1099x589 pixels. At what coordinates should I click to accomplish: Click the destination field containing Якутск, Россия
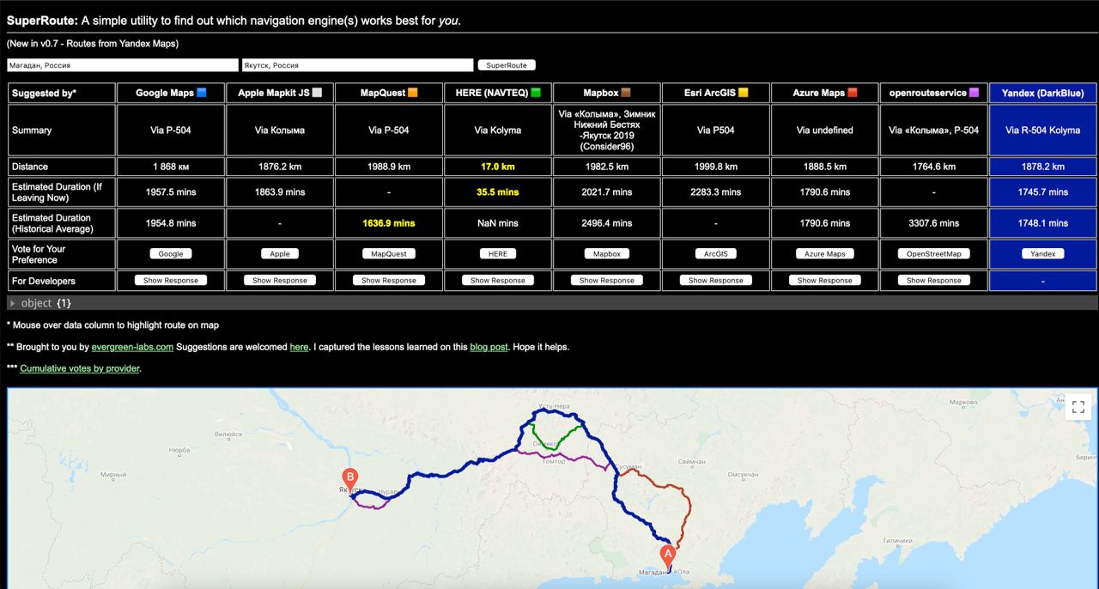[x=357, y=65]
